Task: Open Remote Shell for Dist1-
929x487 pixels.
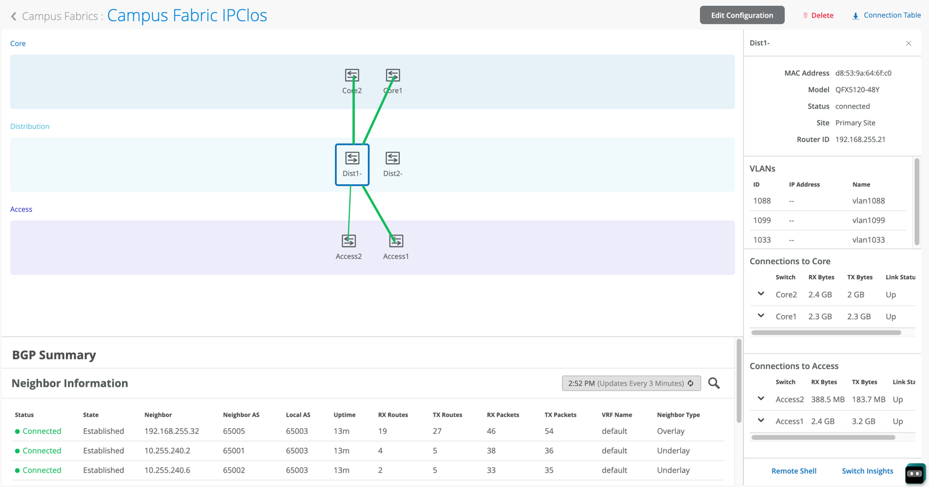Action: pyautogui.click(x=794, y=471)
